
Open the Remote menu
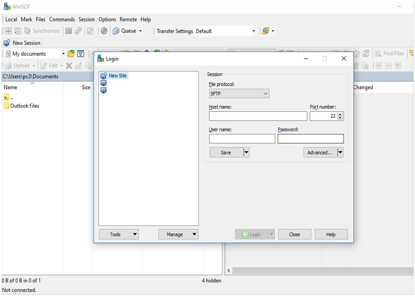[x=129, y=20]
